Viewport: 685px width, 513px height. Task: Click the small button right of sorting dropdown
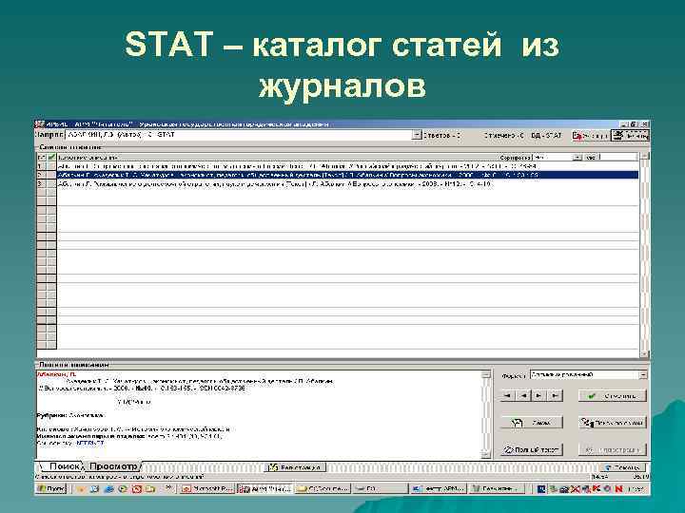pyautogui.click(x=591, y=157)
